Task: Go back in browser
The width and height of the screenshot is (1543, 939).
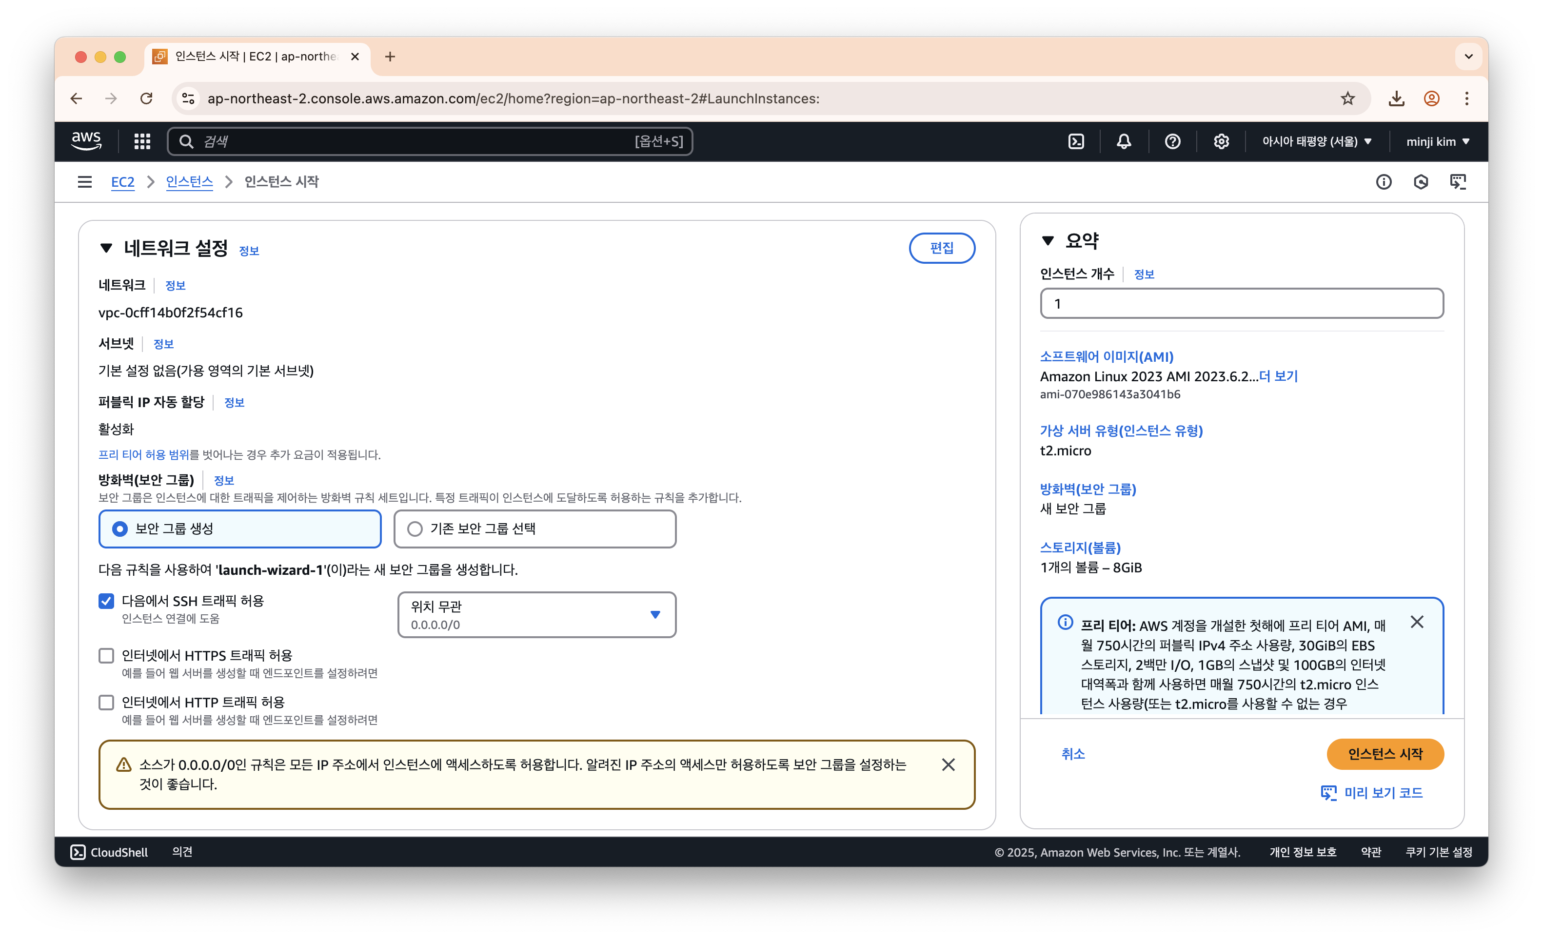Action: tap(77, 98)
